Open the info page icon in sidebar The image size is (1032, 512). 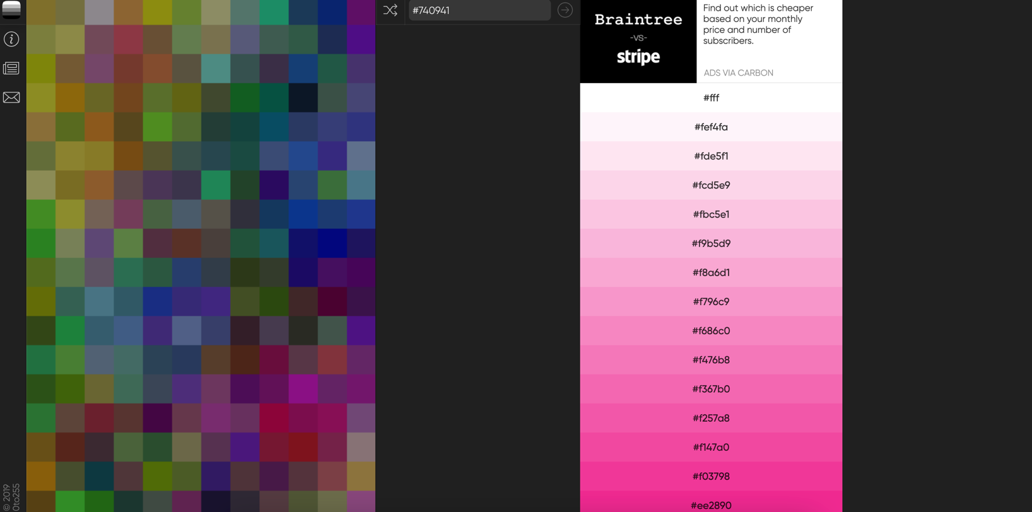[11, 39]
